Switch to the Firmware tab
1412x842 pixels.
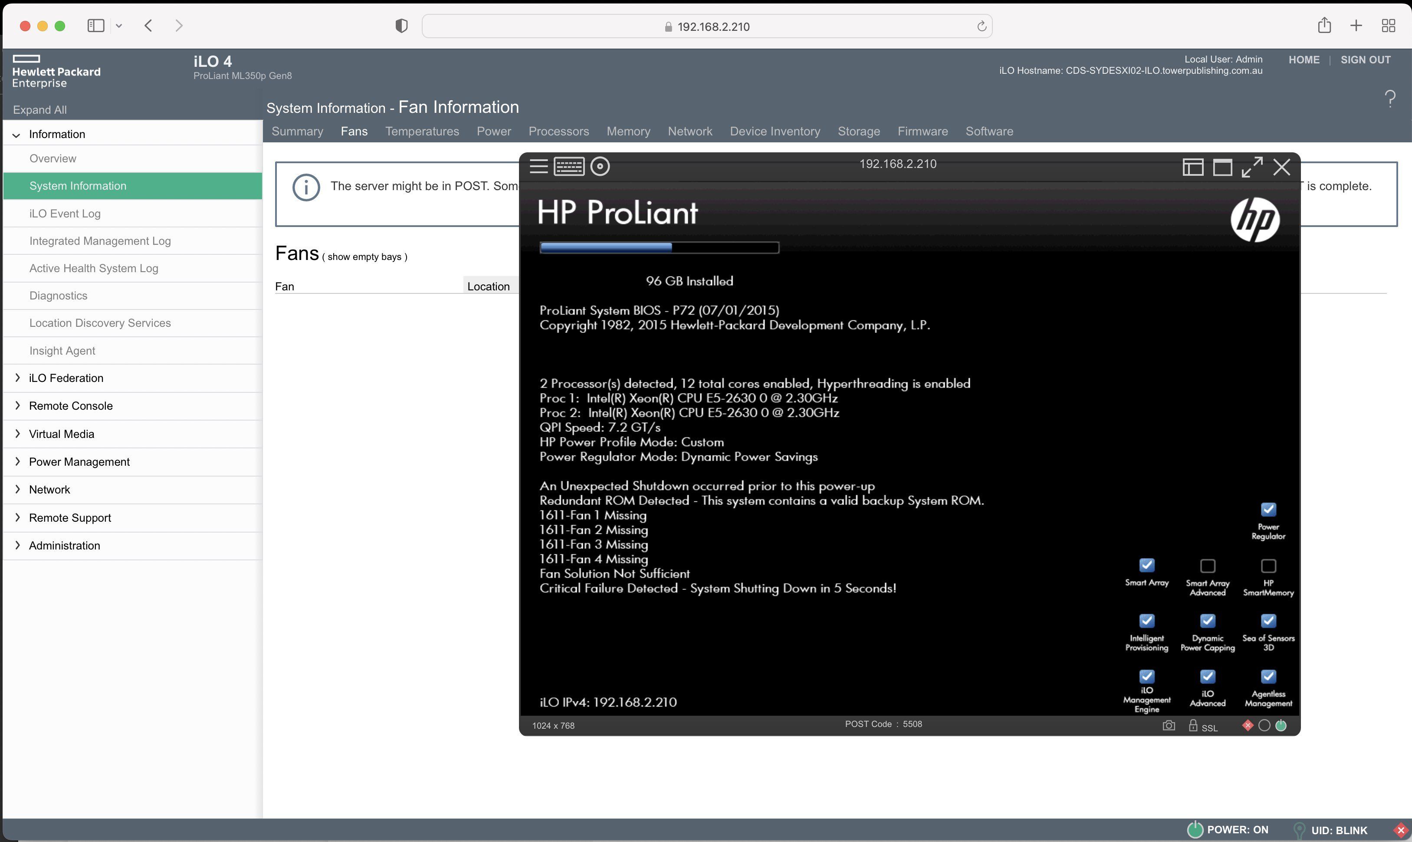tap(923, 131)
